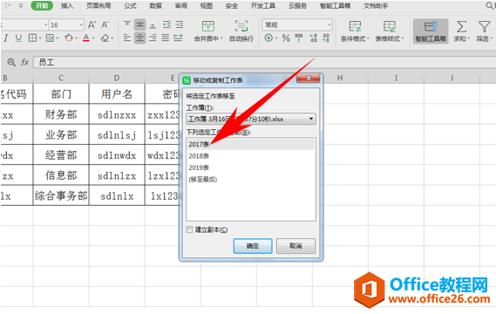Expand the font color dropdown arrow
Image resolution: width=496 pixels, height=314 pixels.
pyautogui.click(x=93, y=38)
